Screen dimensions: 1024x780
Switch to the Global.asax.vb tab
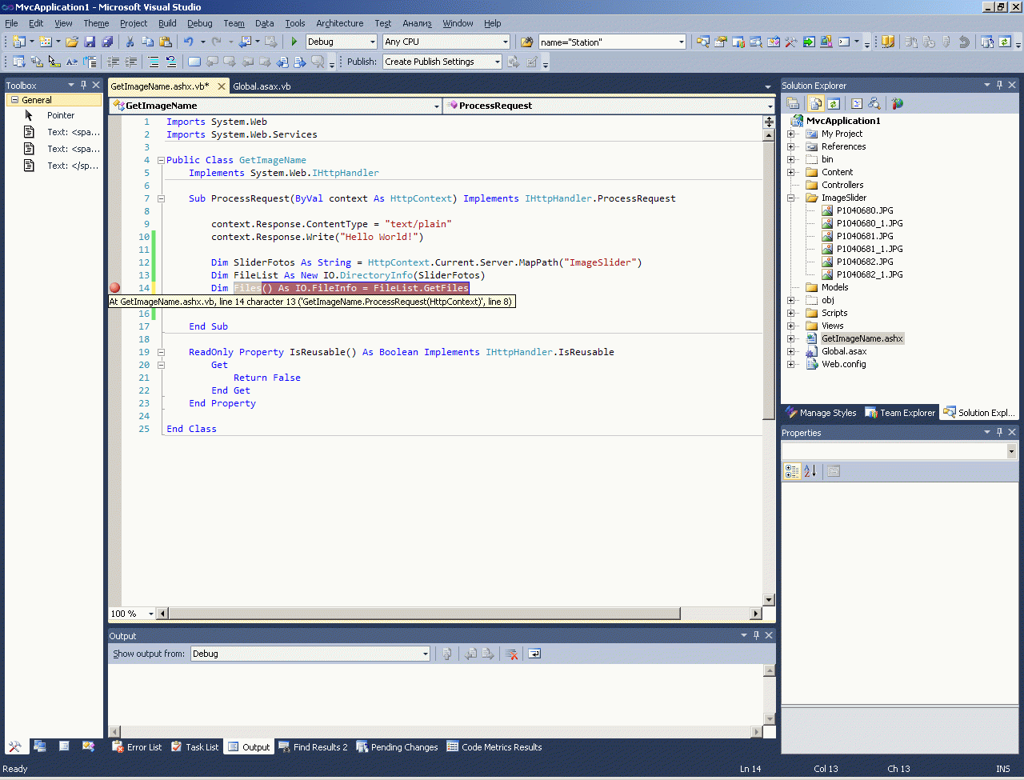262,86
